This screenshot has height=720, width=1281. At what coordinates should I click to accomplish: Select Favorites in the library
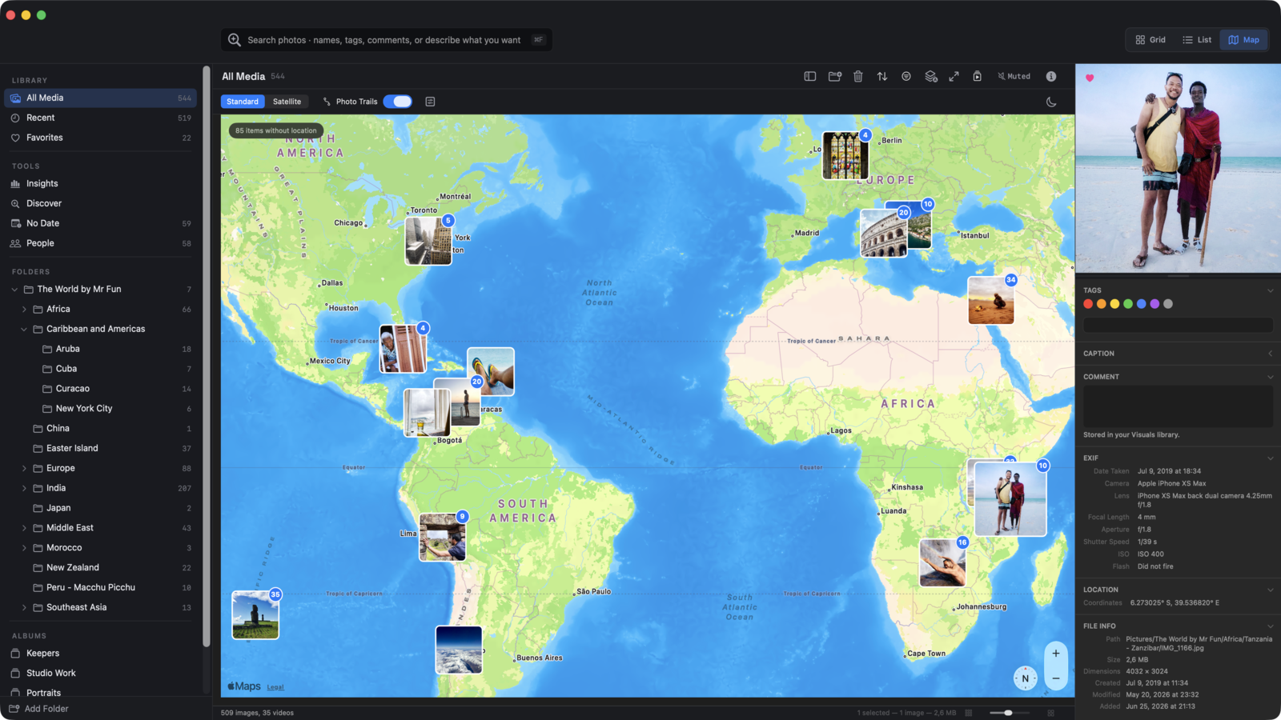click(x=101, y=138)
